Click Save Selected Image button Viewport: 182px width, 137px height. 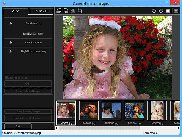[x=28, y=112]
